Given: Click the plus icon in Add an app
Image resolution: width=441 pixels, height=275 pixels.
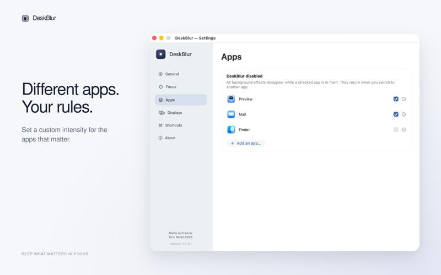Looking at the screenshot, I should coord(232,143).
